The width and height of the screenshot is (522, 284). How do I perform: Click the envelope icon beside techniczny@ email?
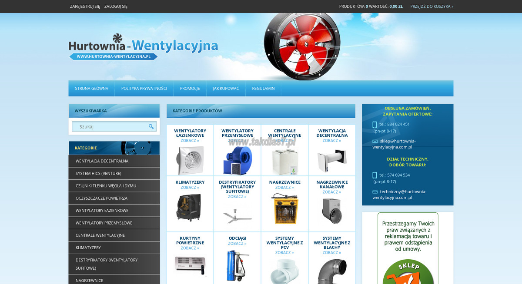click(375, 192)
